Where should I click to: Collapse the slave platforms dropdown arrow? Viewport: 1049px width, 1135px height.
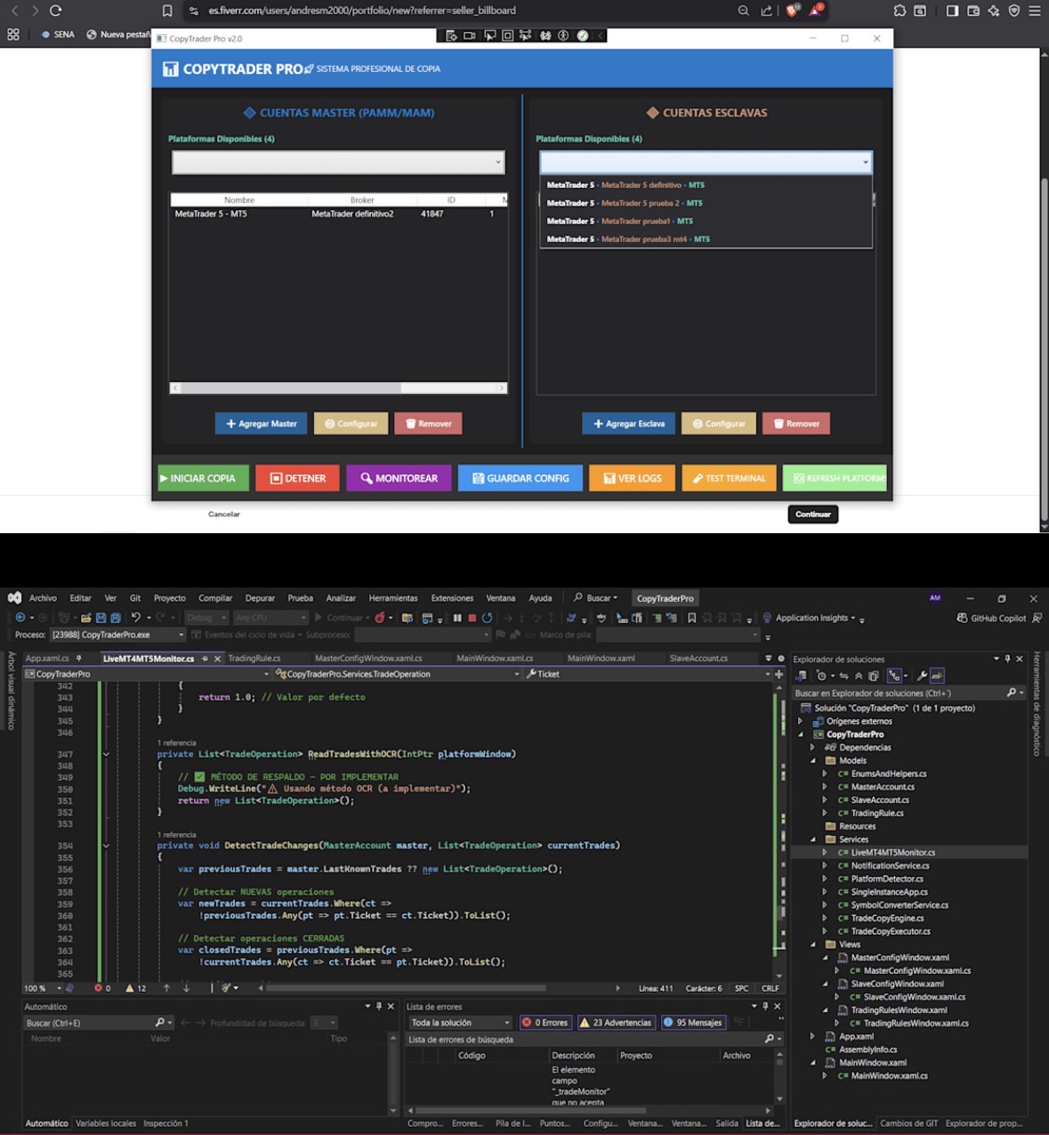[865, 162]
